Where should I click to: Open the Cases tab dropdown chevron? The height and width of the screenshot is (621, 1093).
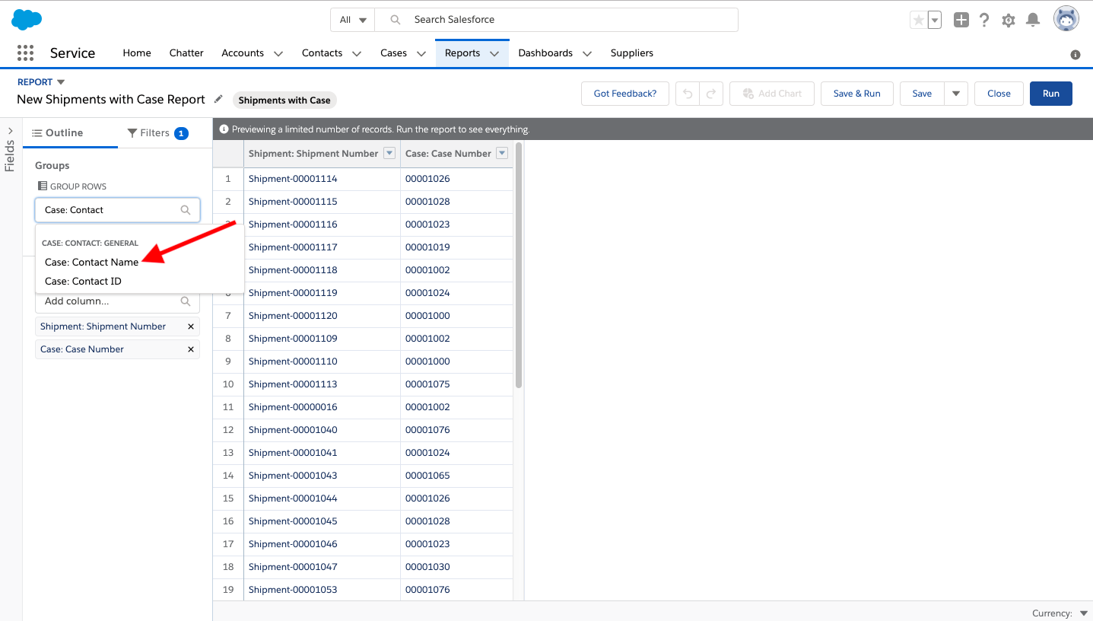point(421,53)
